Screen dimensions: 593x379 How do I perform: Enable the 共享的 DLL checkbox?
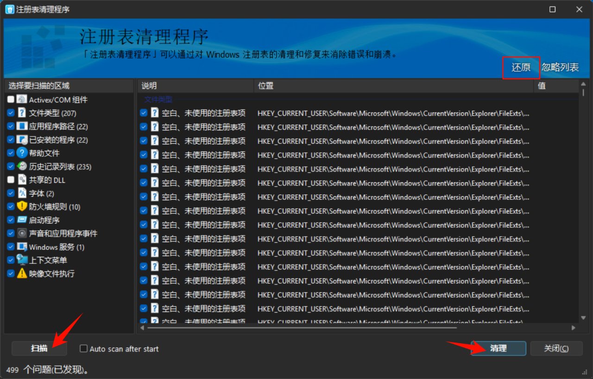pos(11,180)
